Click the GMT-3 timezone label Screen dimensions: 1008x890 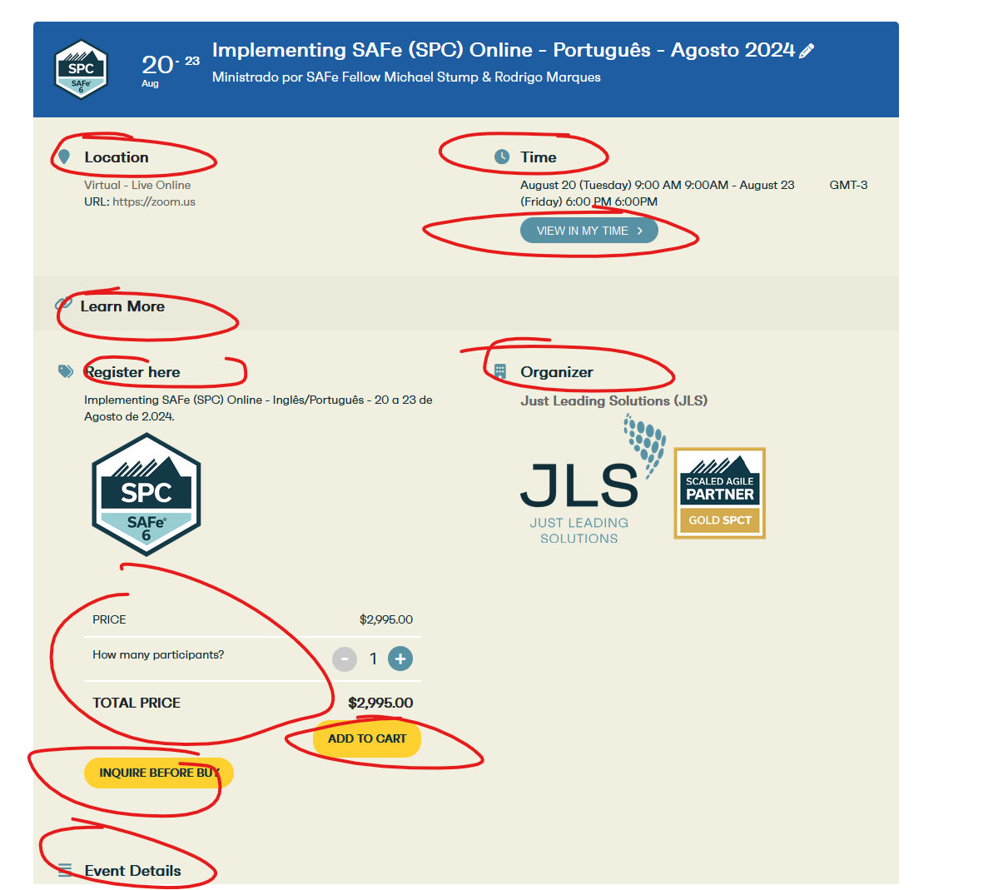pyautogui.click(x=848, y=185)
